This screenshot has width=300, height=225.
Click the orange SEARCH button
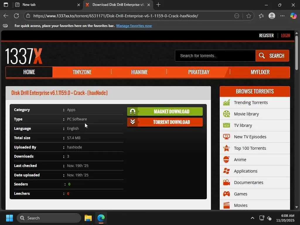click(272, 56)
